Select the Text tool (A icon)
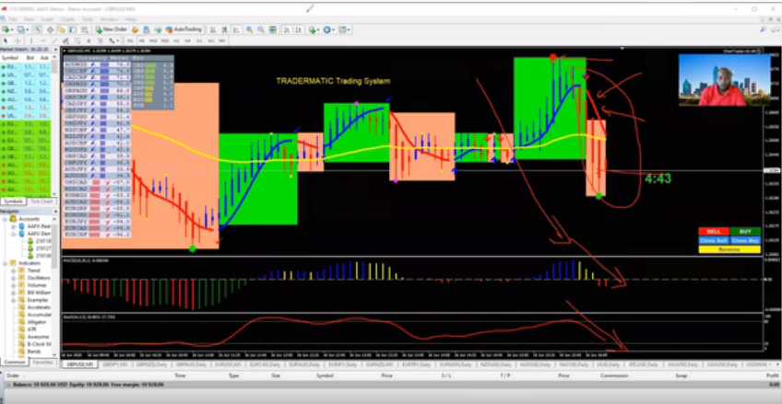This screenshot has width=782, height=404. [89, 40]
